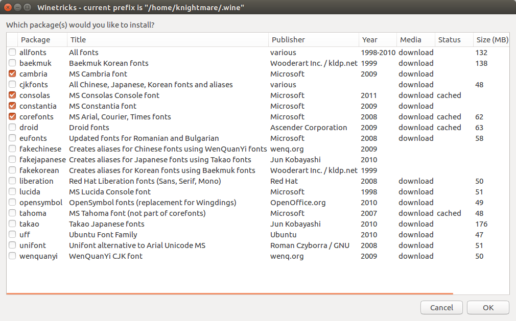Image resolution: width=516 pixels, height=321 pixels.
Task: Select the Ubuntu Font Family row
Action: 103,235
